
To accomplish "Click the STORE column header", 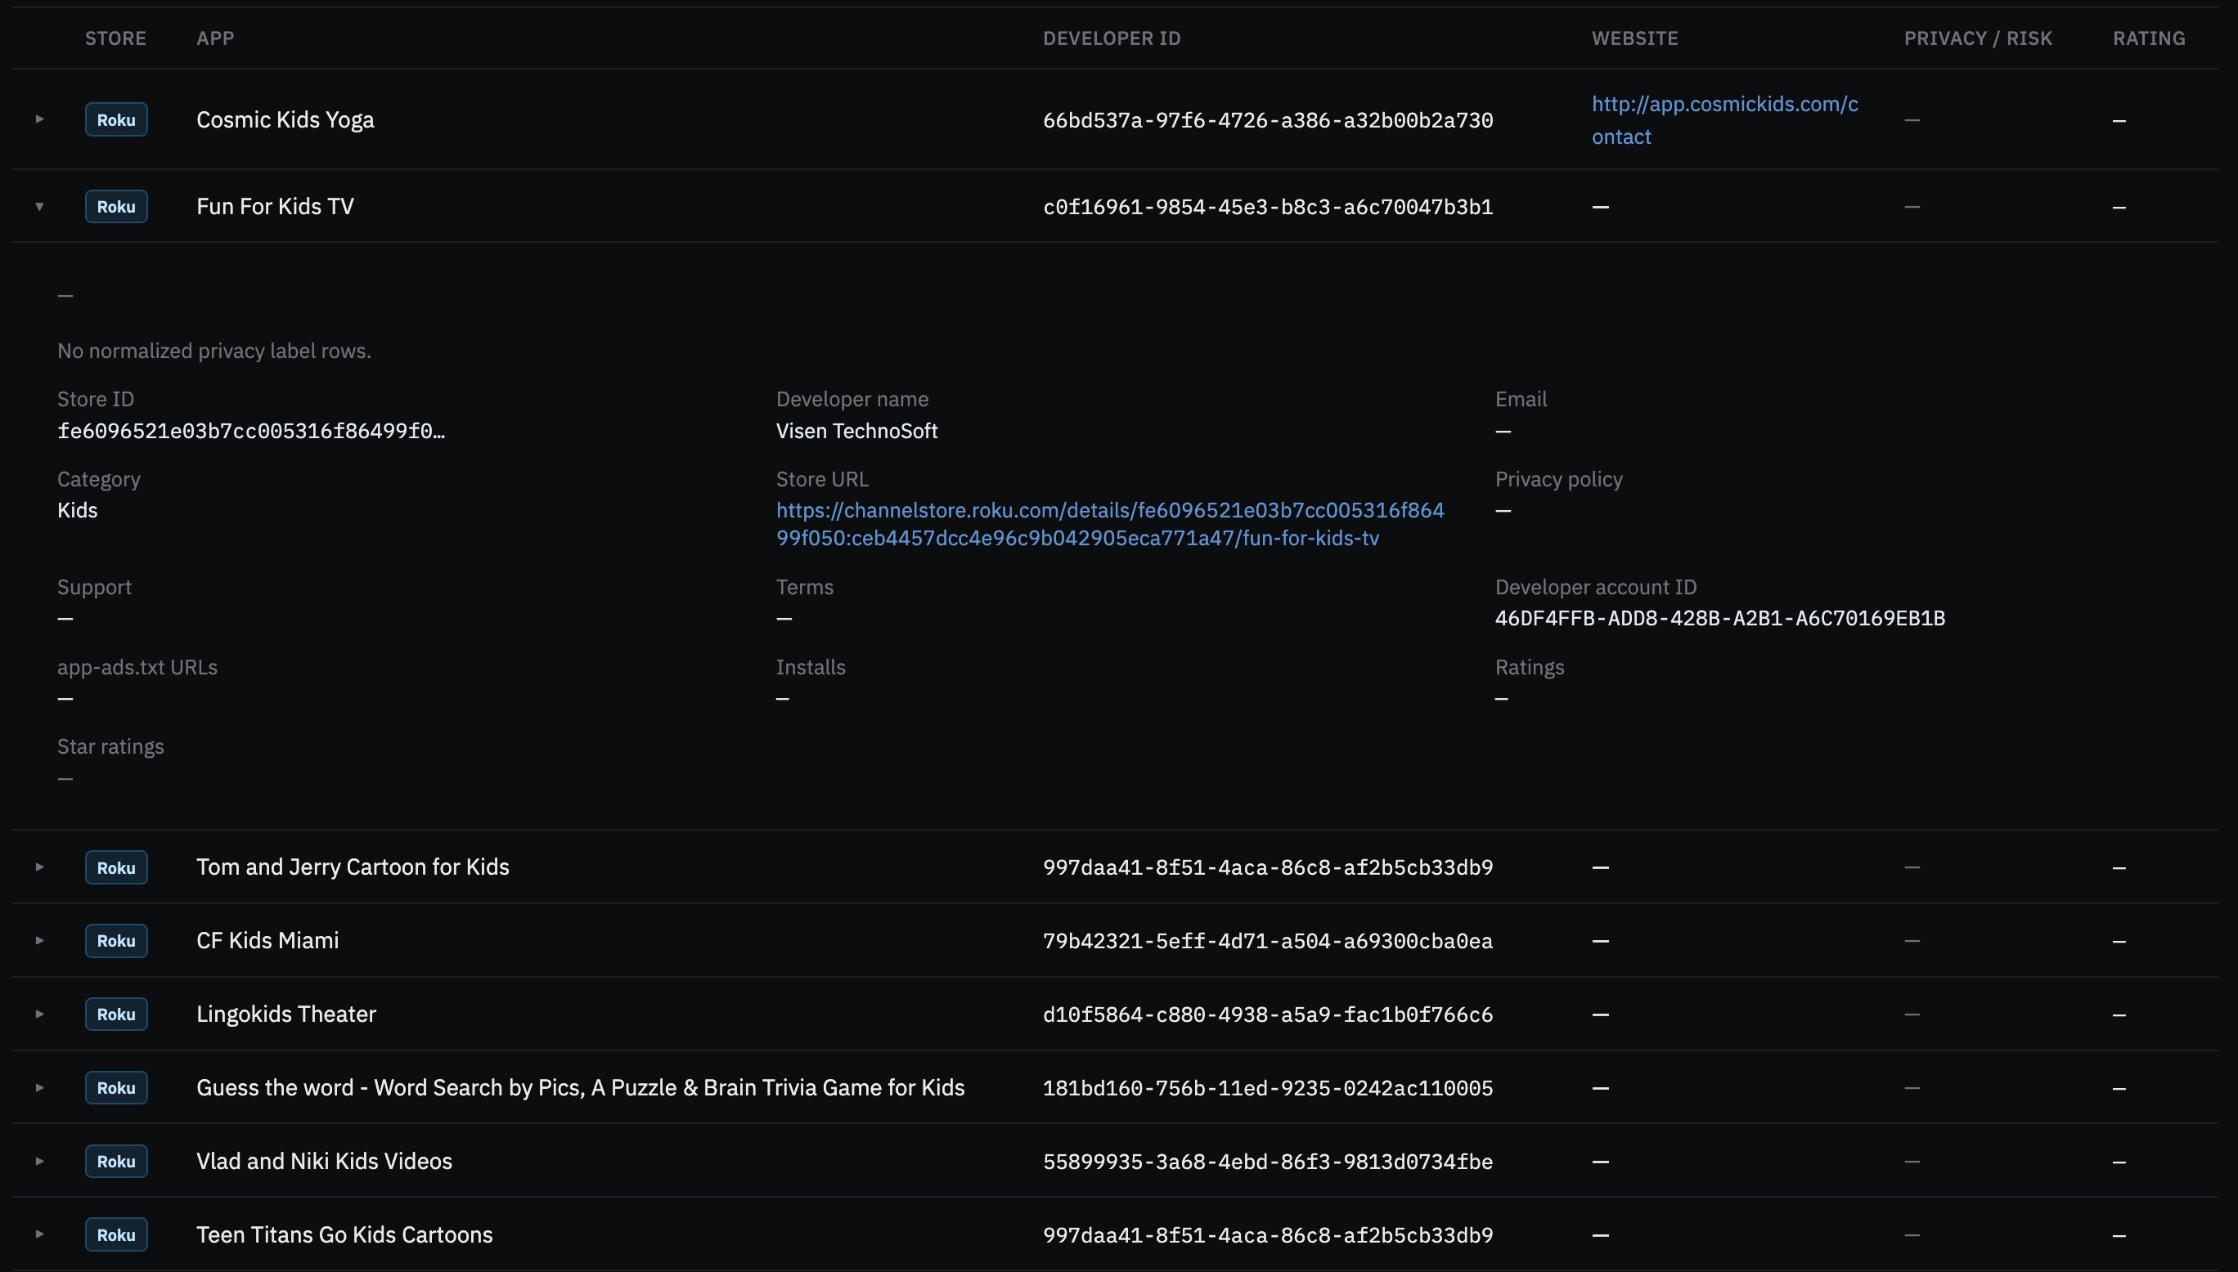I will pos(115,38).
